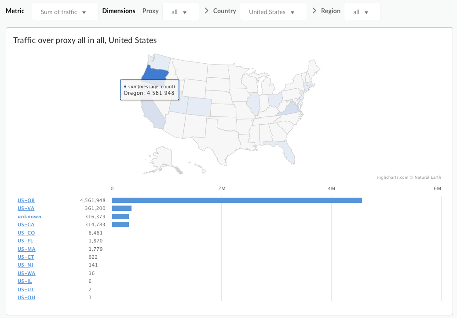Follow the US-CO region link

26,233
